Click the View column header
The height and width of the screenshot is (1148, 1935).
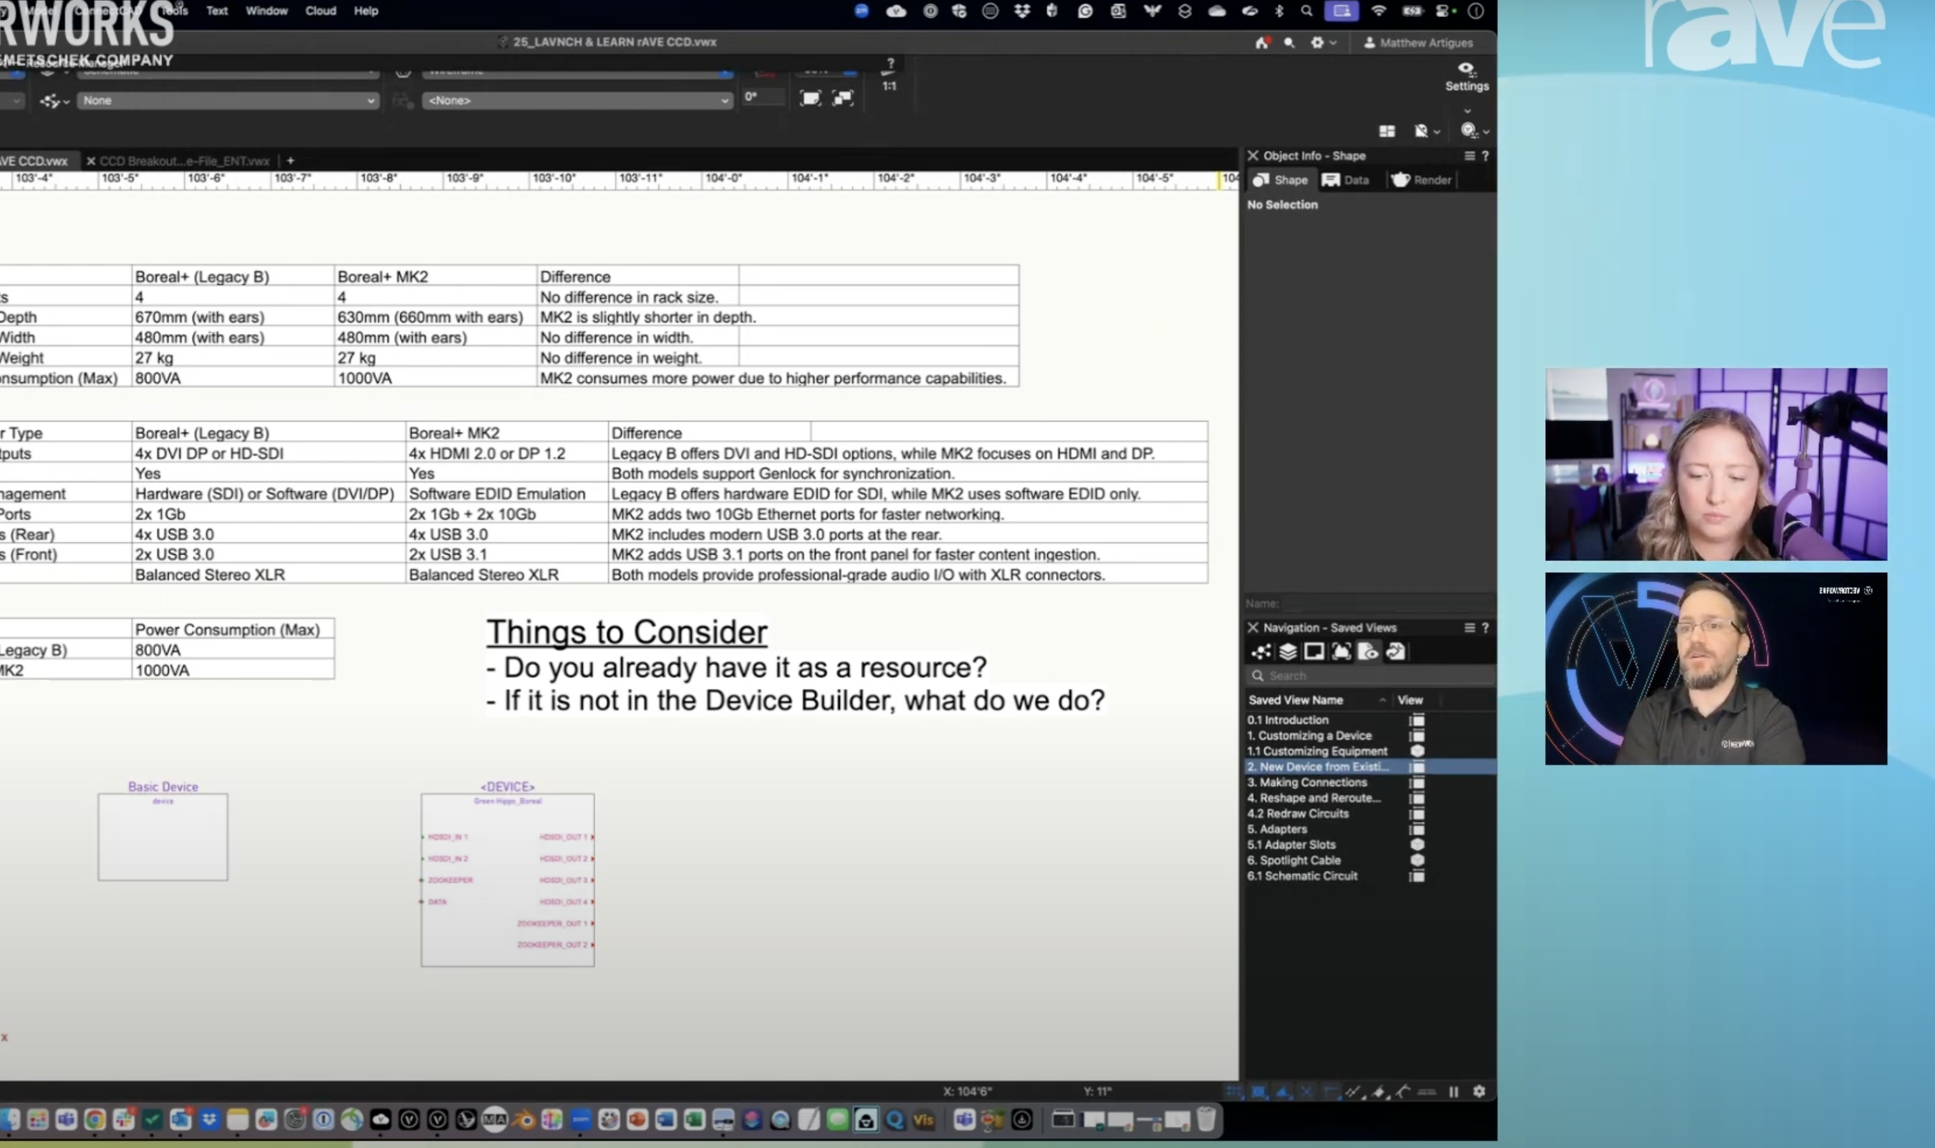pyautogui.click(x=1410, y=700)
